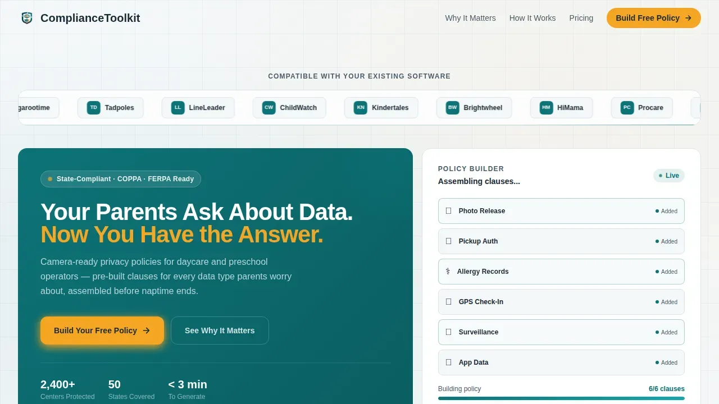Click the Added status on Allergy Records
Image resolution: width=719 pixels, height=404 pixels.
coord(666,272)
